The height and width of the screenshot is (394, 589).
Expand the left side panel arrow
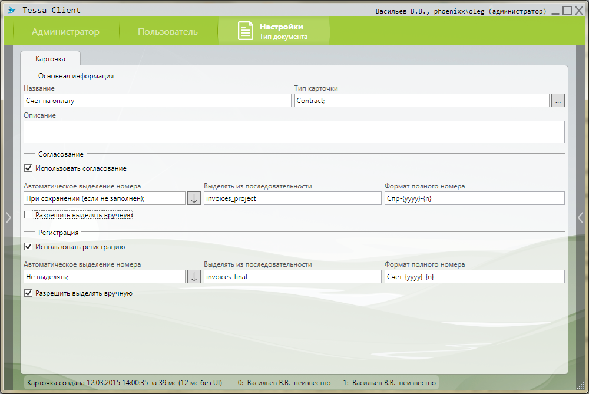pos(8,217)
